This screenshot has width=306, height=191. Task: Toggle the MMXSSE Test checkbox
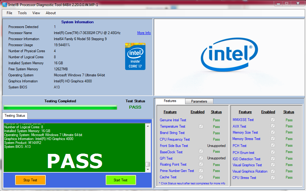click(273, 120)
